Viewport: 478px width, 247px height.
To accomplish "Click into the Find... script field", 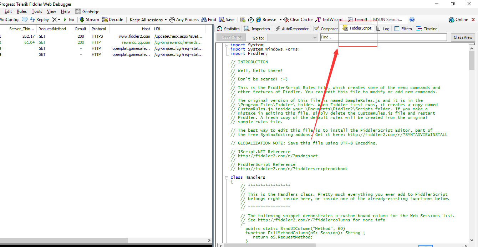I will (x=383, y=37).
